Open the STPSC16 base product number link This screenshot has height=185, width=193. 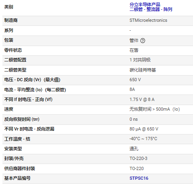click(x=139, y=178)
